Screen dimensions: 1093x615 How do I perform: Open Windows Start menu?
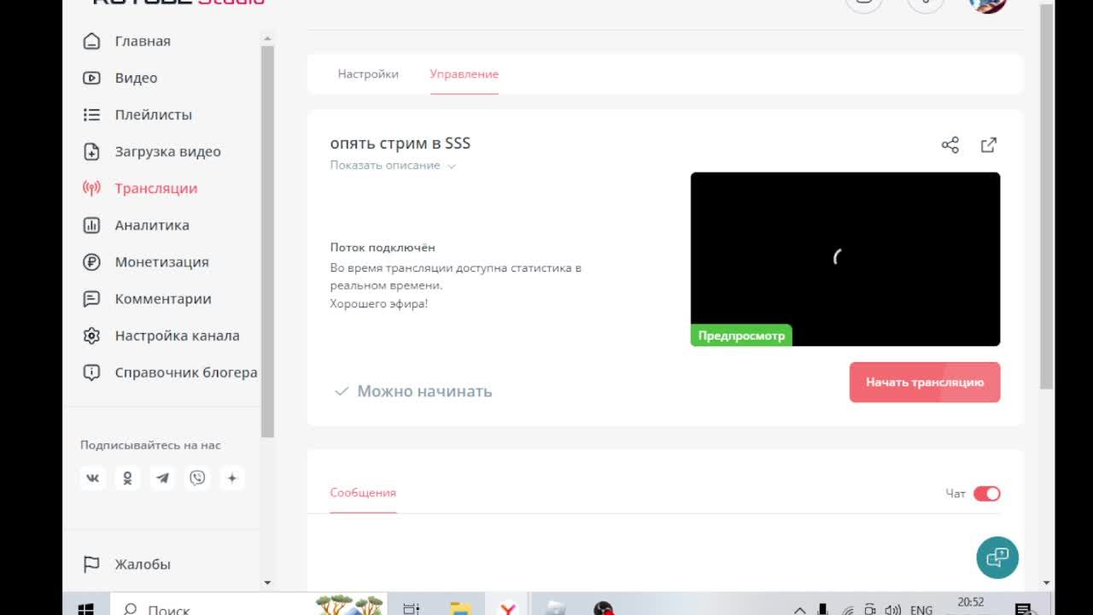click(85, 609)
